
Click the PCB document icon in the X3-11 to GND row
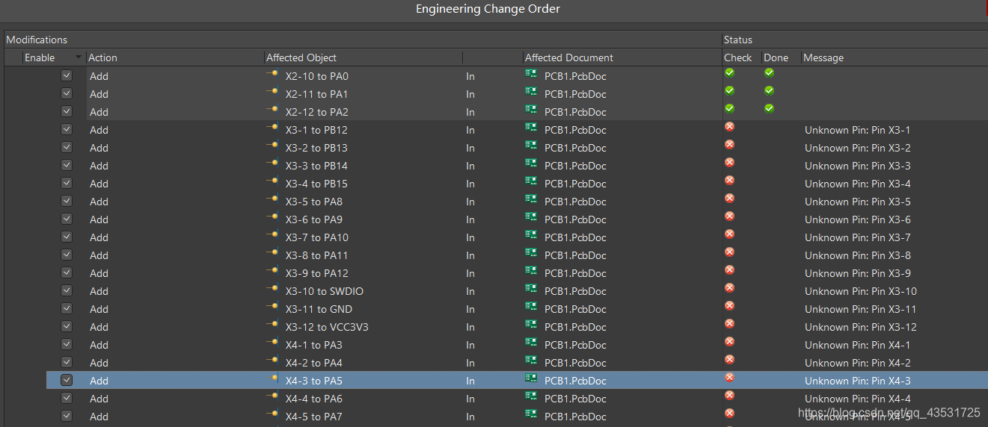(x=531, y=306)
